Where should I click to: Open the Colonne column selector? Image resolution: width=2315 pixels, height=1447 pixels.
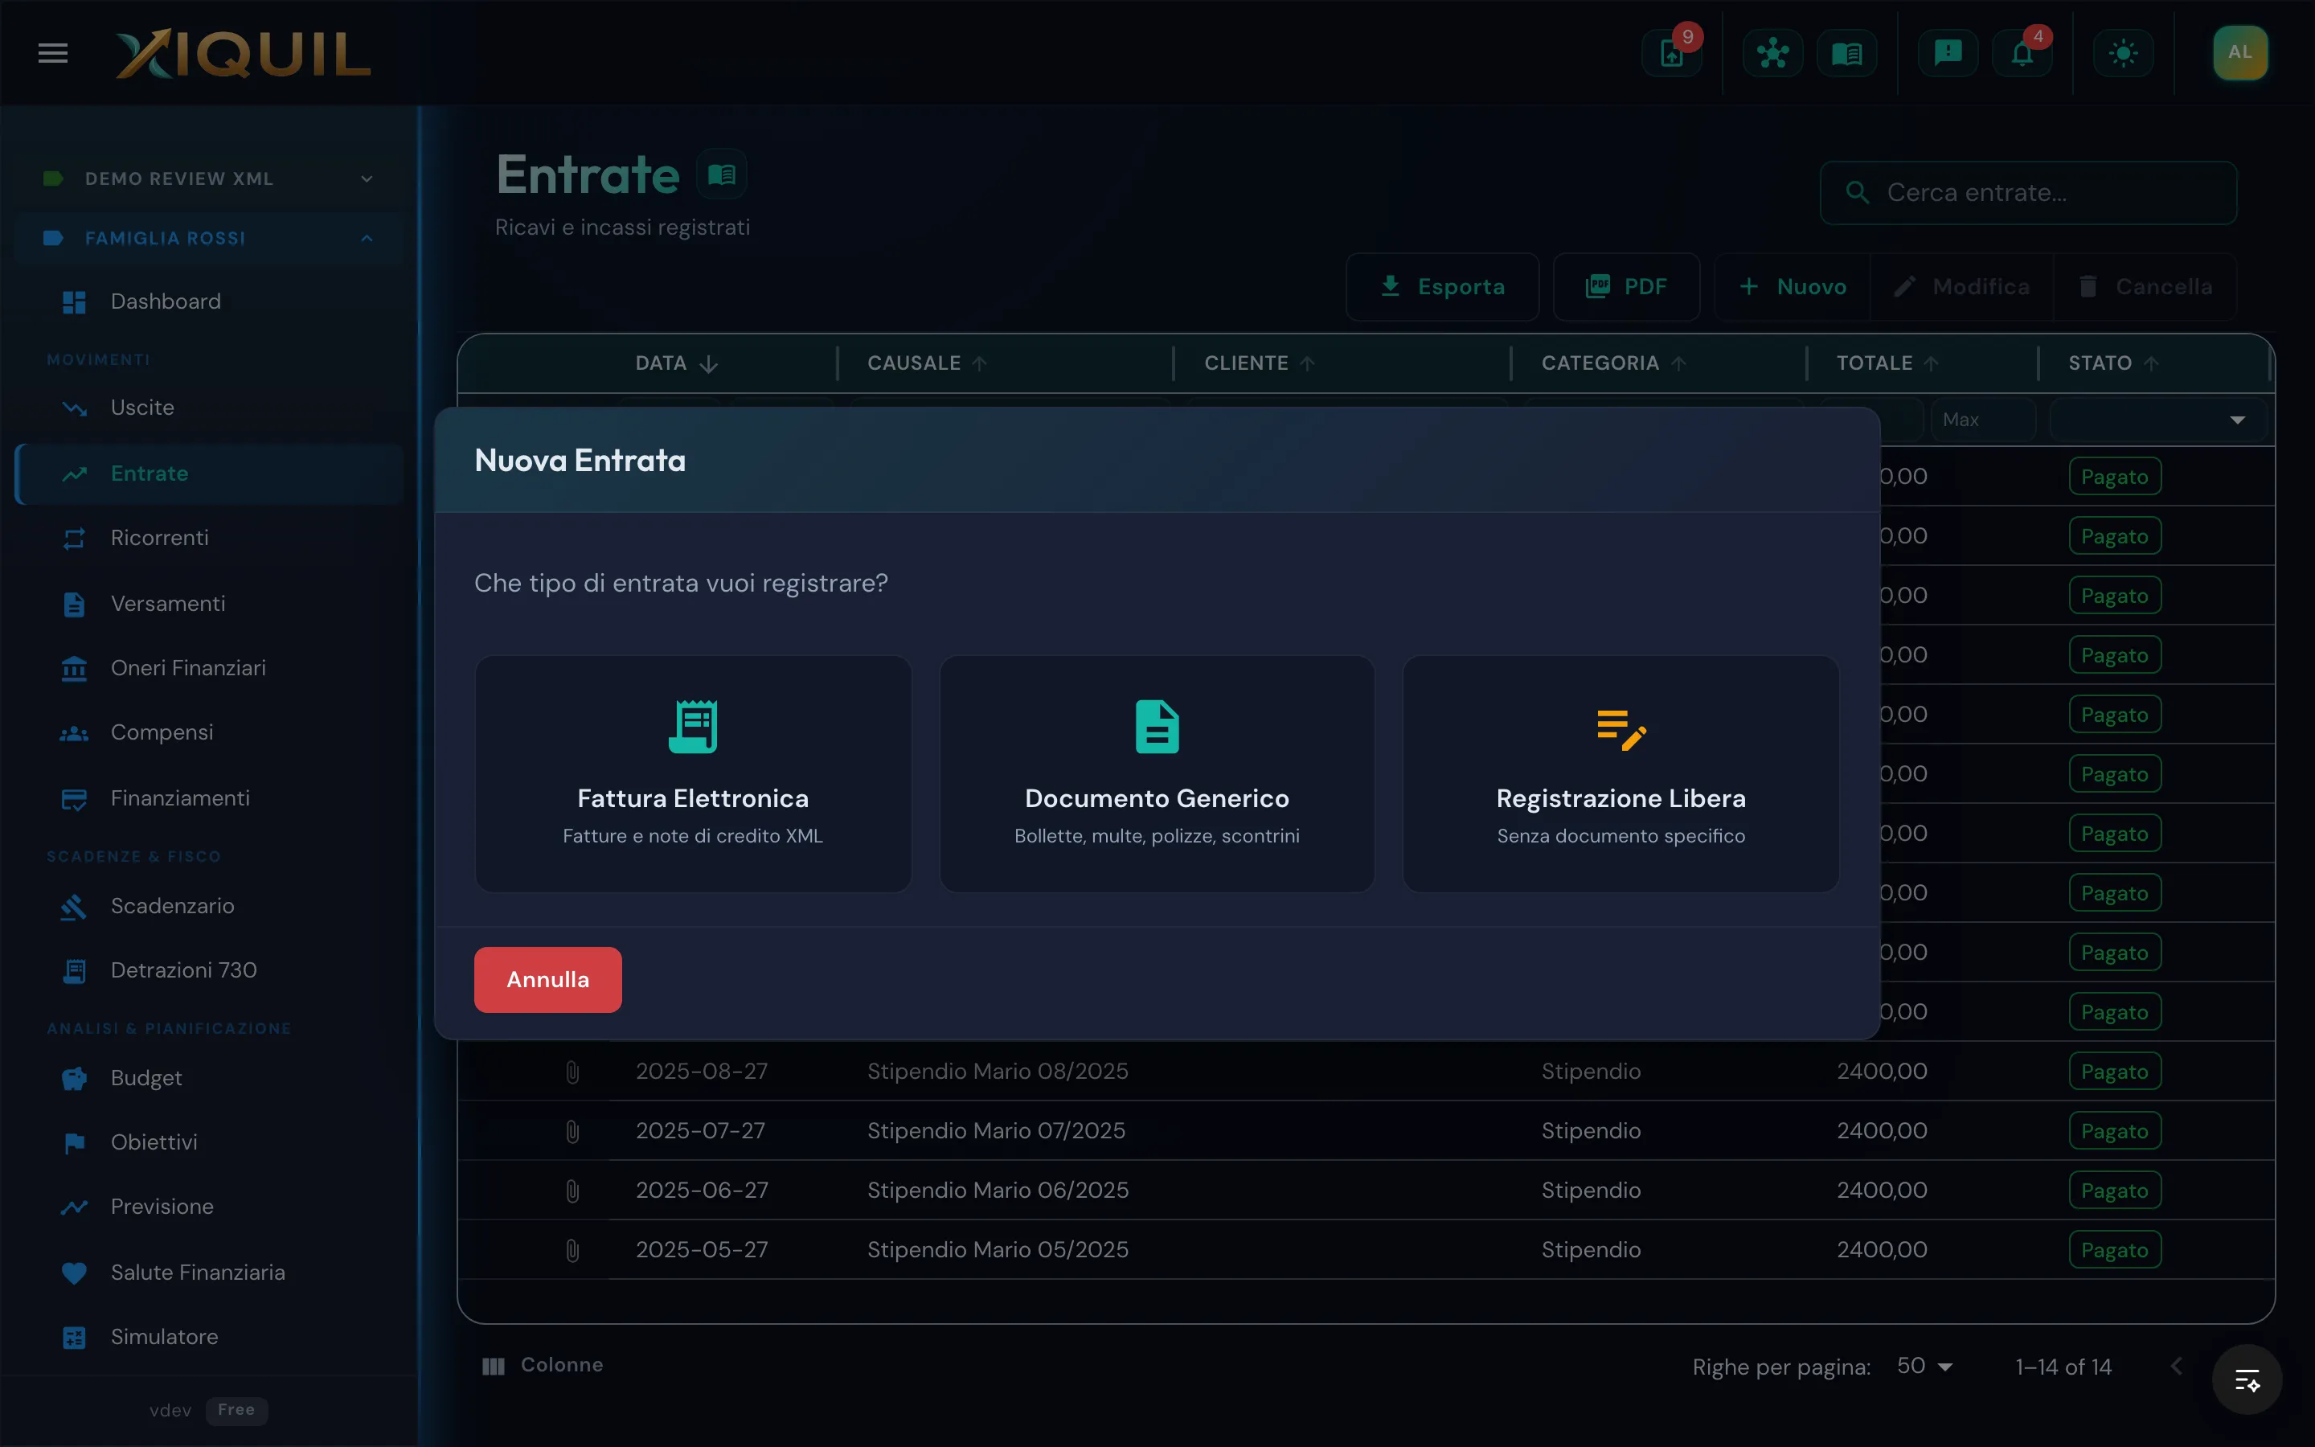point(543,1366)
